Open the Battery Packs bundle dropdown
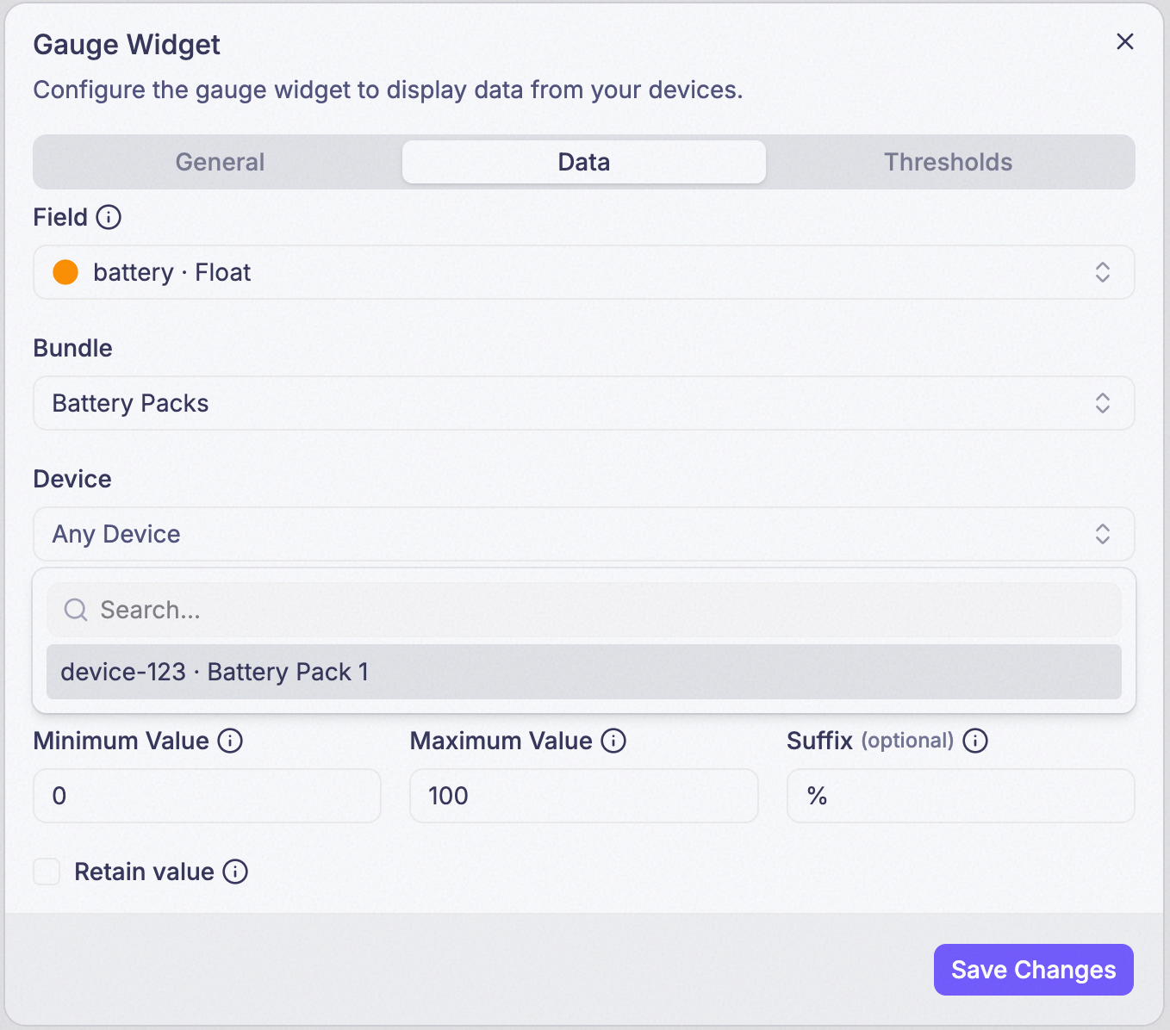Image resolution: width=1170 pixels, height=1030 pixels. (584, 403)
